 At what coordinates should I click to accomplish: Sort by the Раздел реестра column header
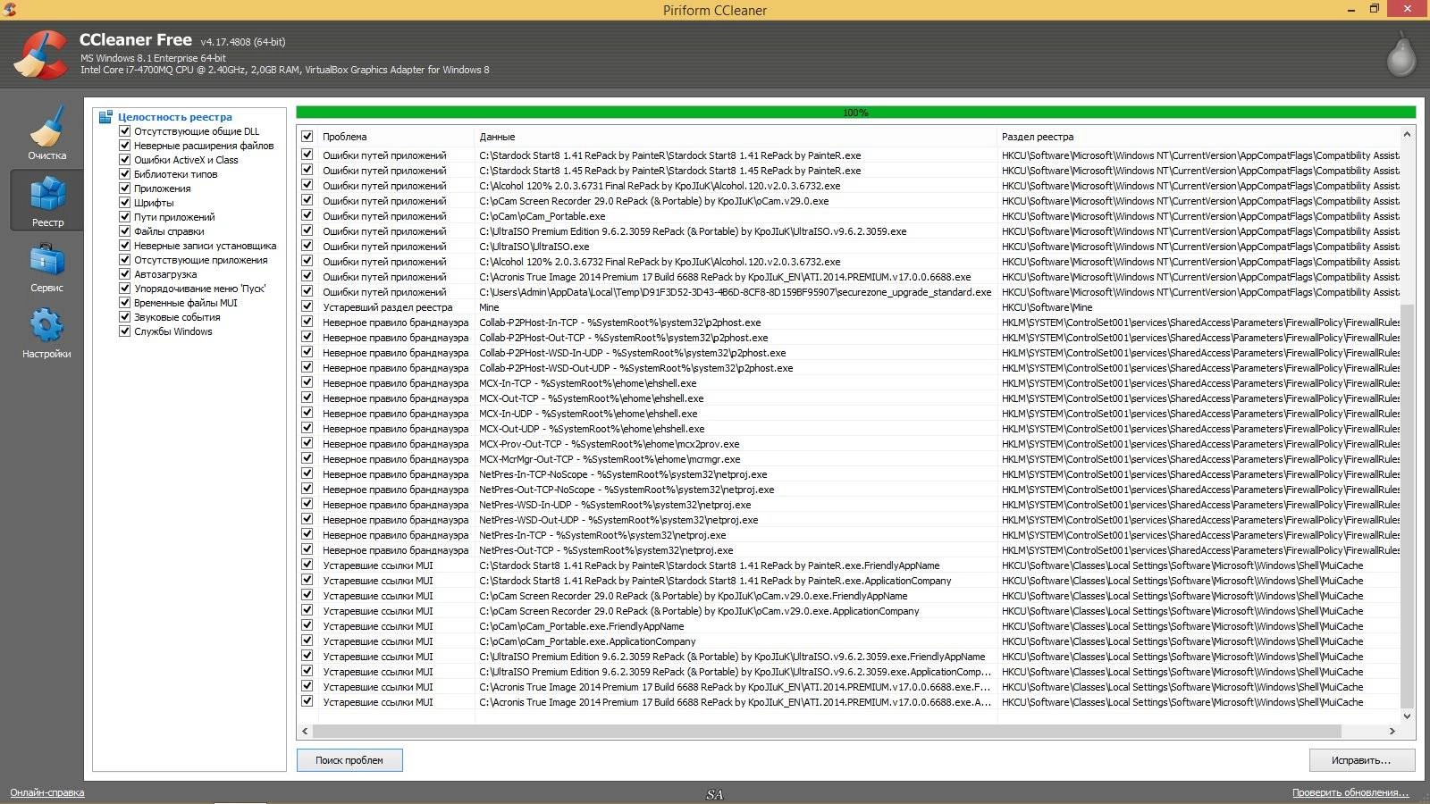coord(1198,137)
